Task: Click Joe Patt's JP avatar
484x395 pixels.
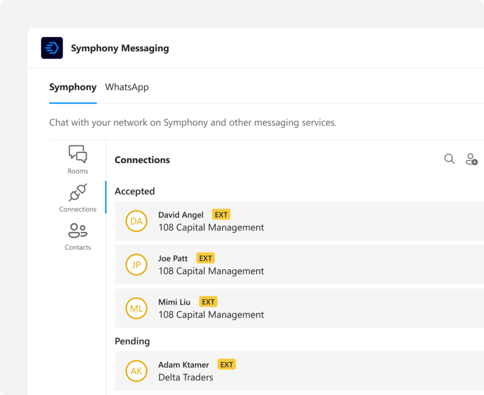Action: pos(136,265)
